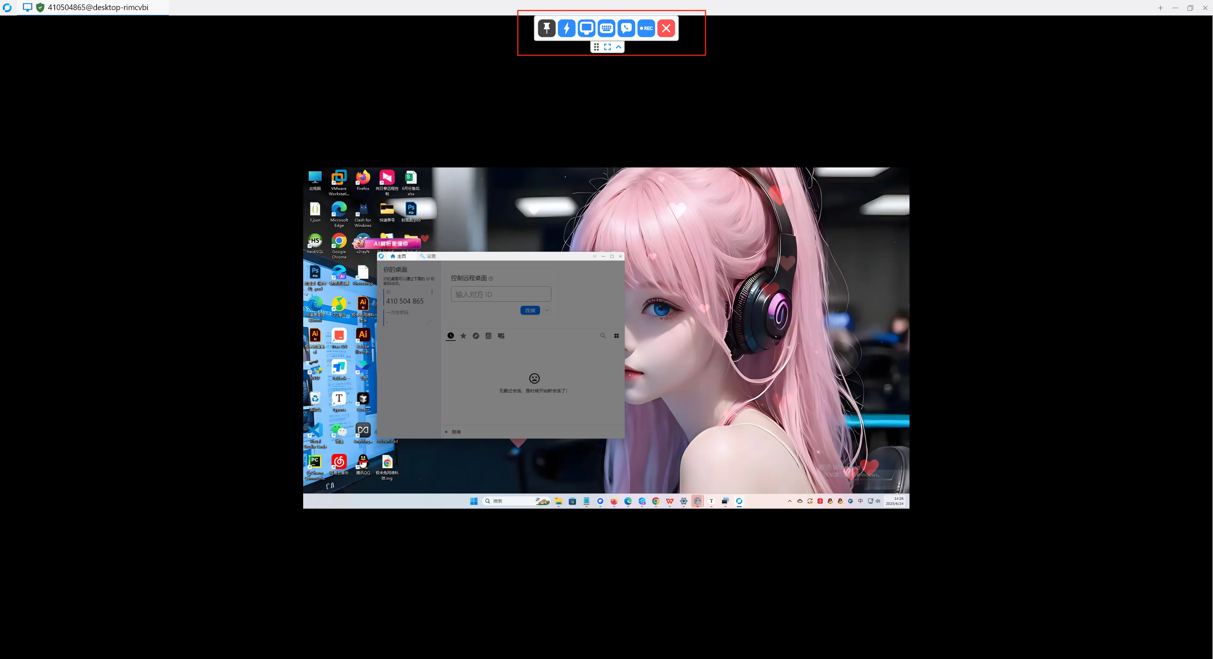Open Google Chrome desktop shortcut
1213x659 pixels.
[339, 246]
